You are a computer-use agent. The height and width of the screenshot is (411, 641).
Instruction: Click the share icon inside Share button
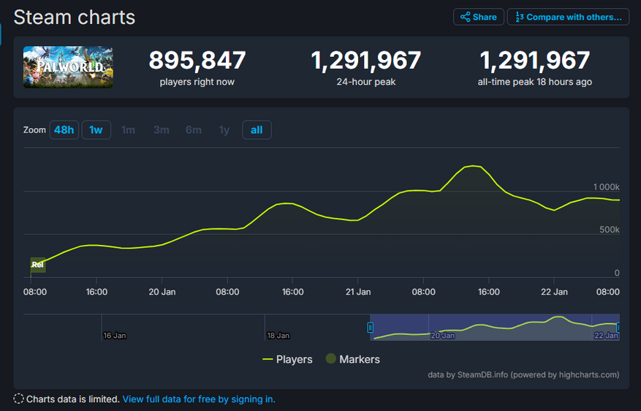click(465, 17)
